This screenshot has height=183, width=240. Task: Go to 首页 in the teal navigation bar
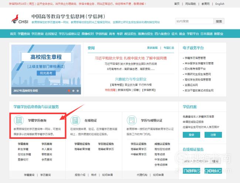coord(13,34)
